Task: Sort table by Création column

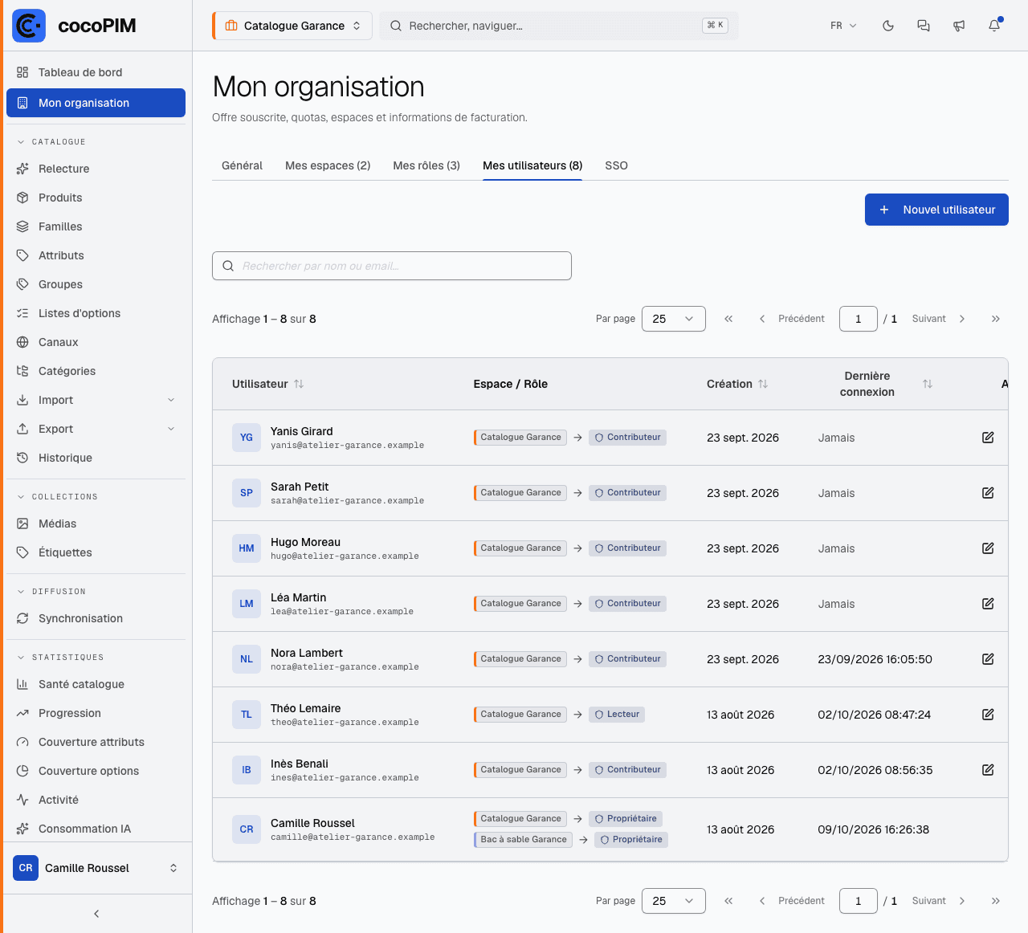Action: (x=737, y=384)
